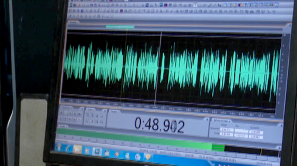297x166 pixels.
Task: Click the Pause button in Transport panel
Action: pos(70,113)
